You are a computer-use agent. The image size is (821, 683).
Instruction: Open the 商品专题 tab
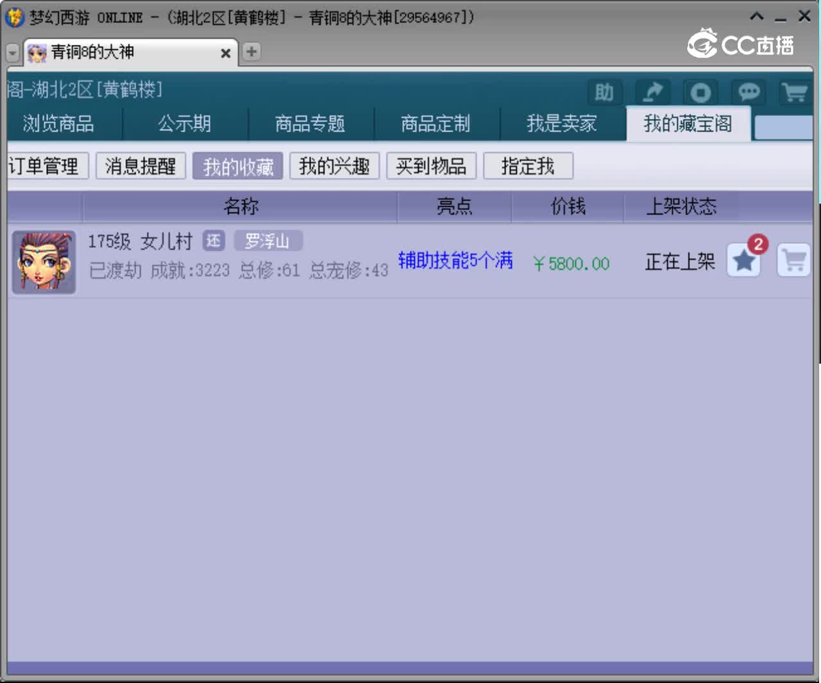(x=310, y=123)
